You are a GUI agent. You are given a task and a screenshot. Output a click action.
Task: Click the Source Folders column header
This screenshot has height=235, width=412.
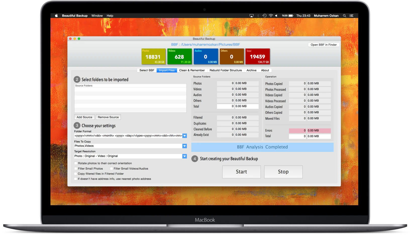(130, 86)
